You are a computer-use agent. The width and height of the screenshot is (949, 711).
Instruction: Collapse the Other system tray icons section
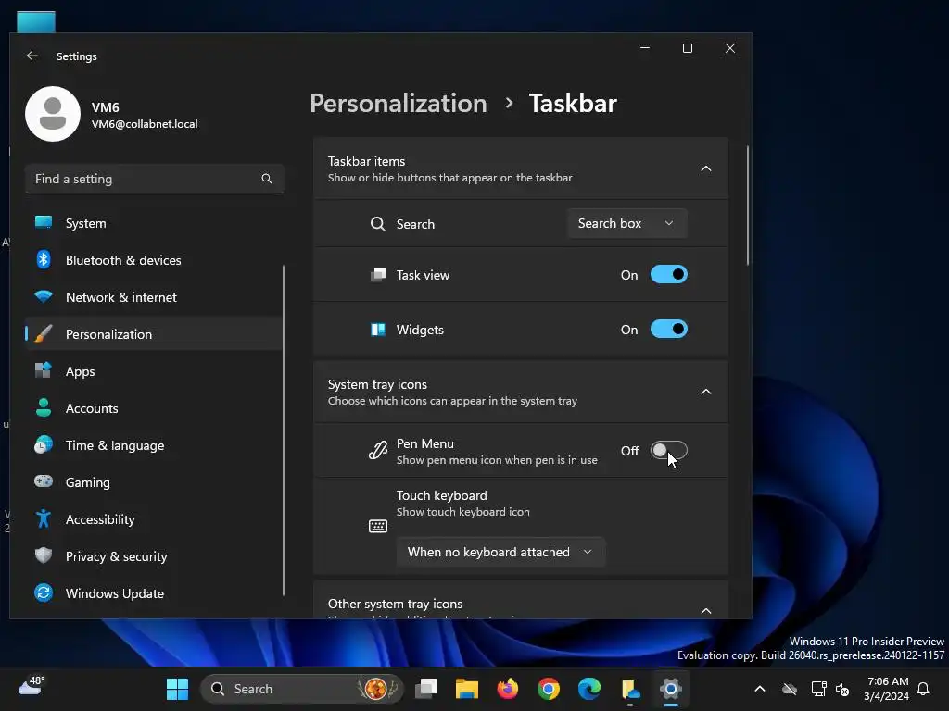(705, 611)
